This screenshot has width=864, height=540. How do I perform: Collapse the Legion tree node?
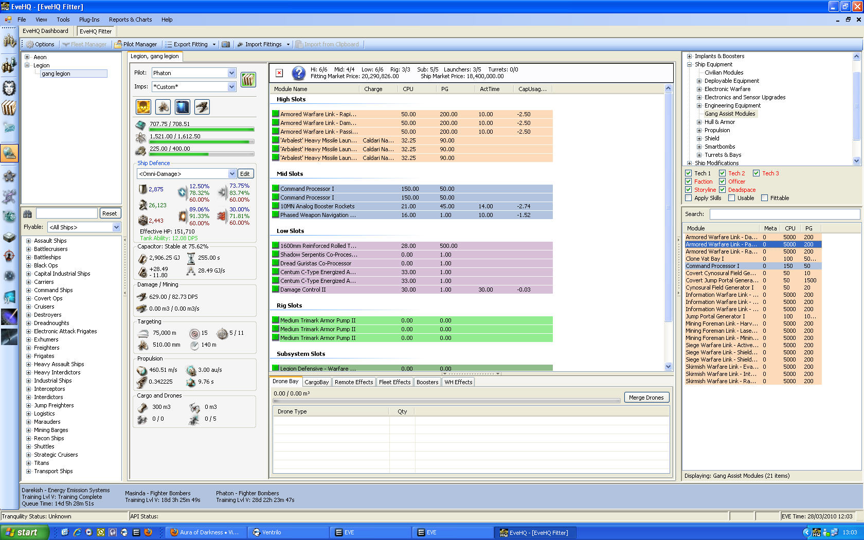pos(27,65)
